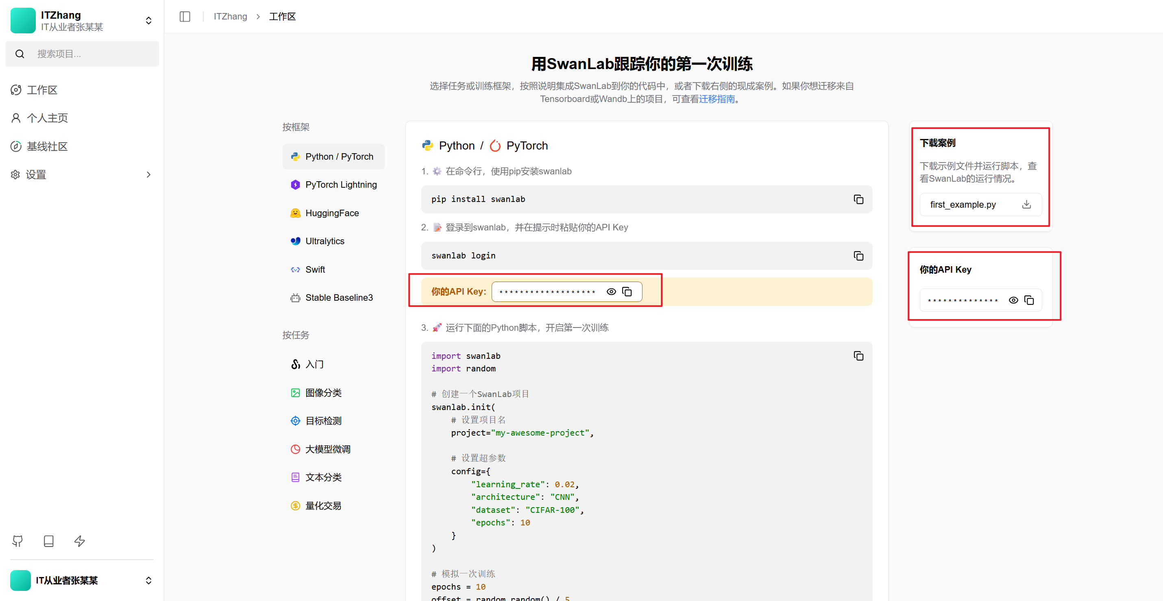
Task: Click the 下载案例 heading
Action: [x=938, y=143]
